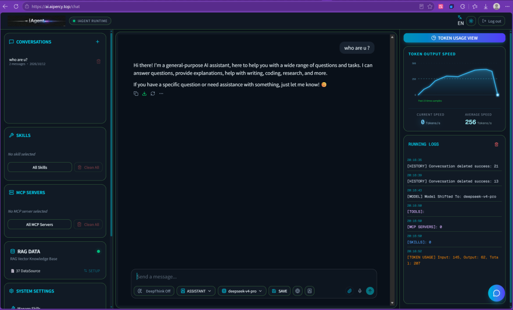The height and width of the screenshot is (310, 513).
Task: Open TOKEN USAGE VIEW
Action: tap(454, 38)
